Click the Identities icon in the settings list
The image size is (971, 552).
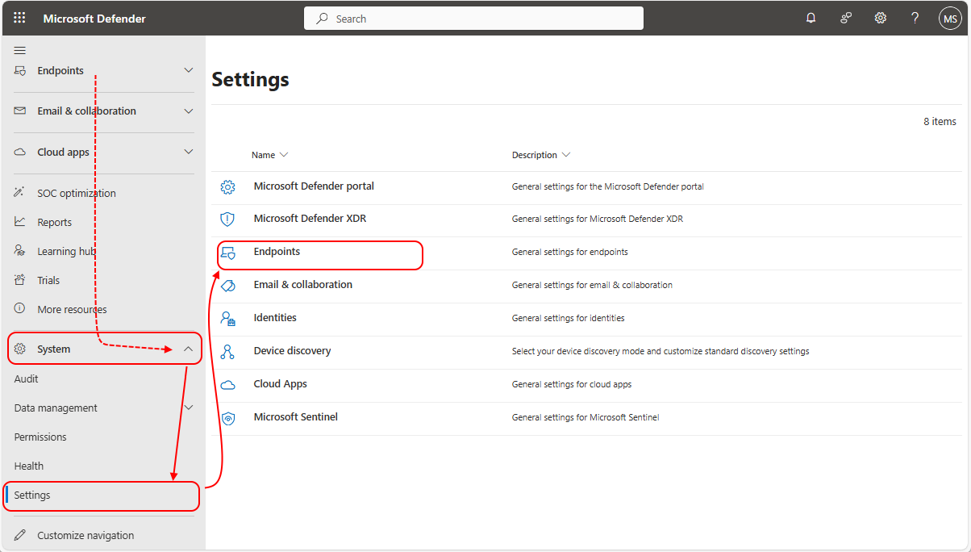tap(227, 317)
